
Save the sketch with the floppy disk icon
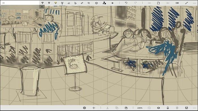186,108
